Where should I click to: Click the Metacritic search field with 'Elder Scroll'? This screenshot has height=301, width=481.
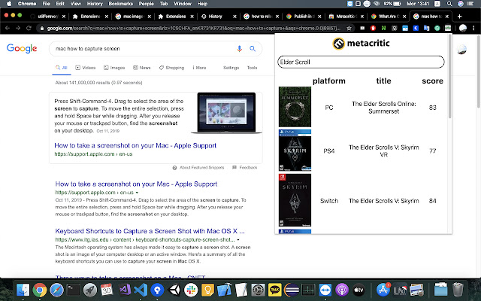(361, 62)
